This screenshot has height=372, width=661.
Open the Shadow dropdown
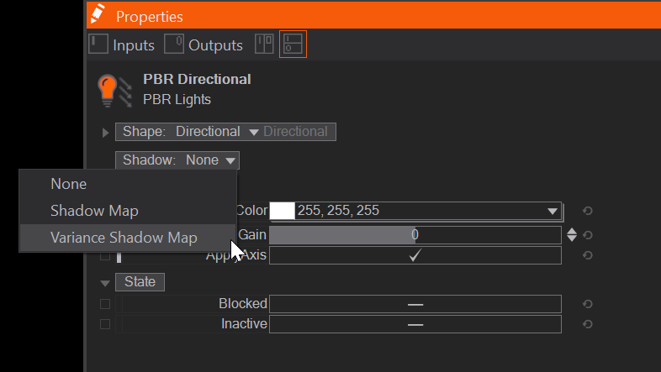pos(177,160)
